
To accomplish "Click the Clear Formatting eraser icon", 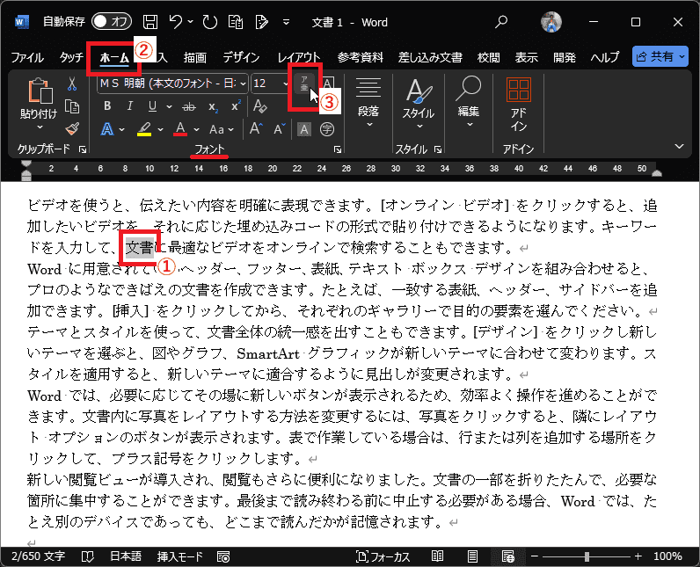I will point(260,106).
